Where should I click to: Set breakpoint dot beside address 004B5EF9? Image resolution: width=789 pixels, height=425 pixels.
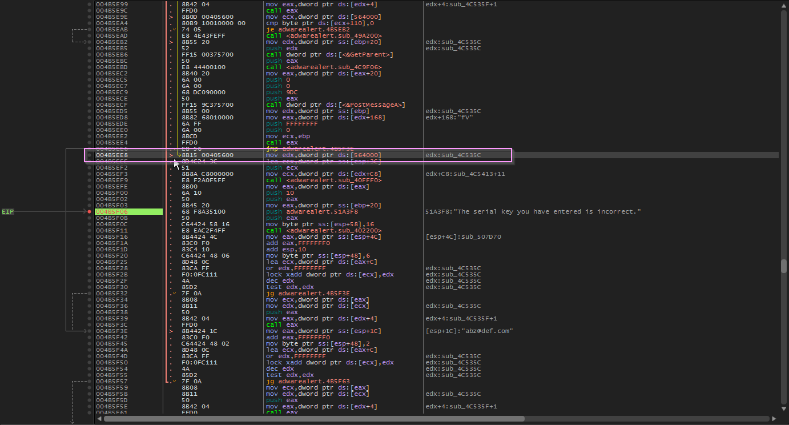pos(90,180)
